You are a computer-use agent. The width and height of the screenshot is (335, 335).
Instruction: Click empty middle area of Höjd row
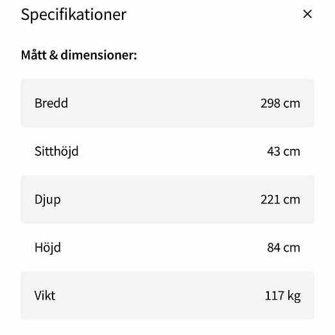pos(162,248)
